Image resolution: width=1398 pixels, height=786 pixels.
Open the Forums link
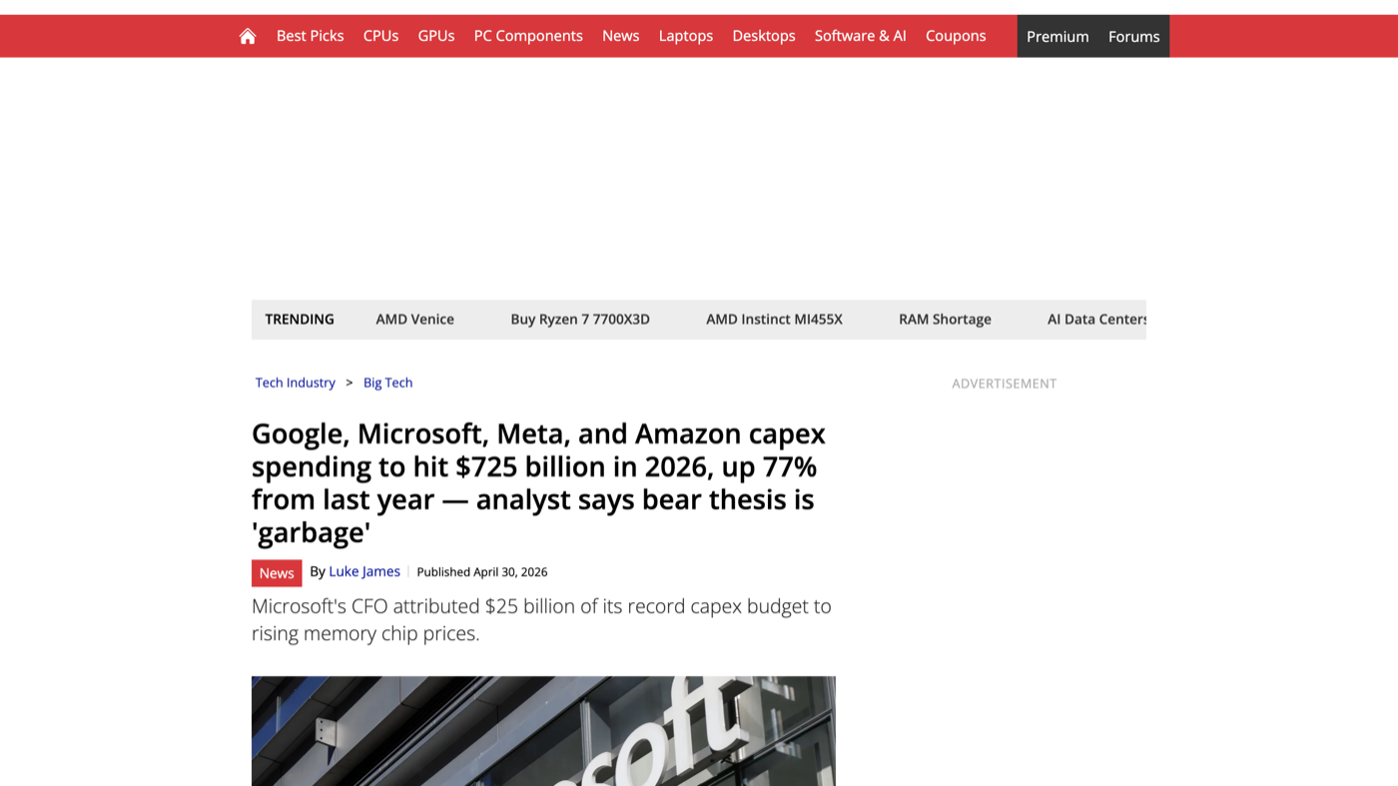[x=1134, y=36]
